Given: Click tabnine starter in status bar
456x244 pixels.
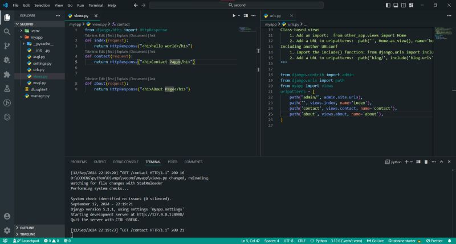Looking at the screenshot, I should click(x=405, y=241).
